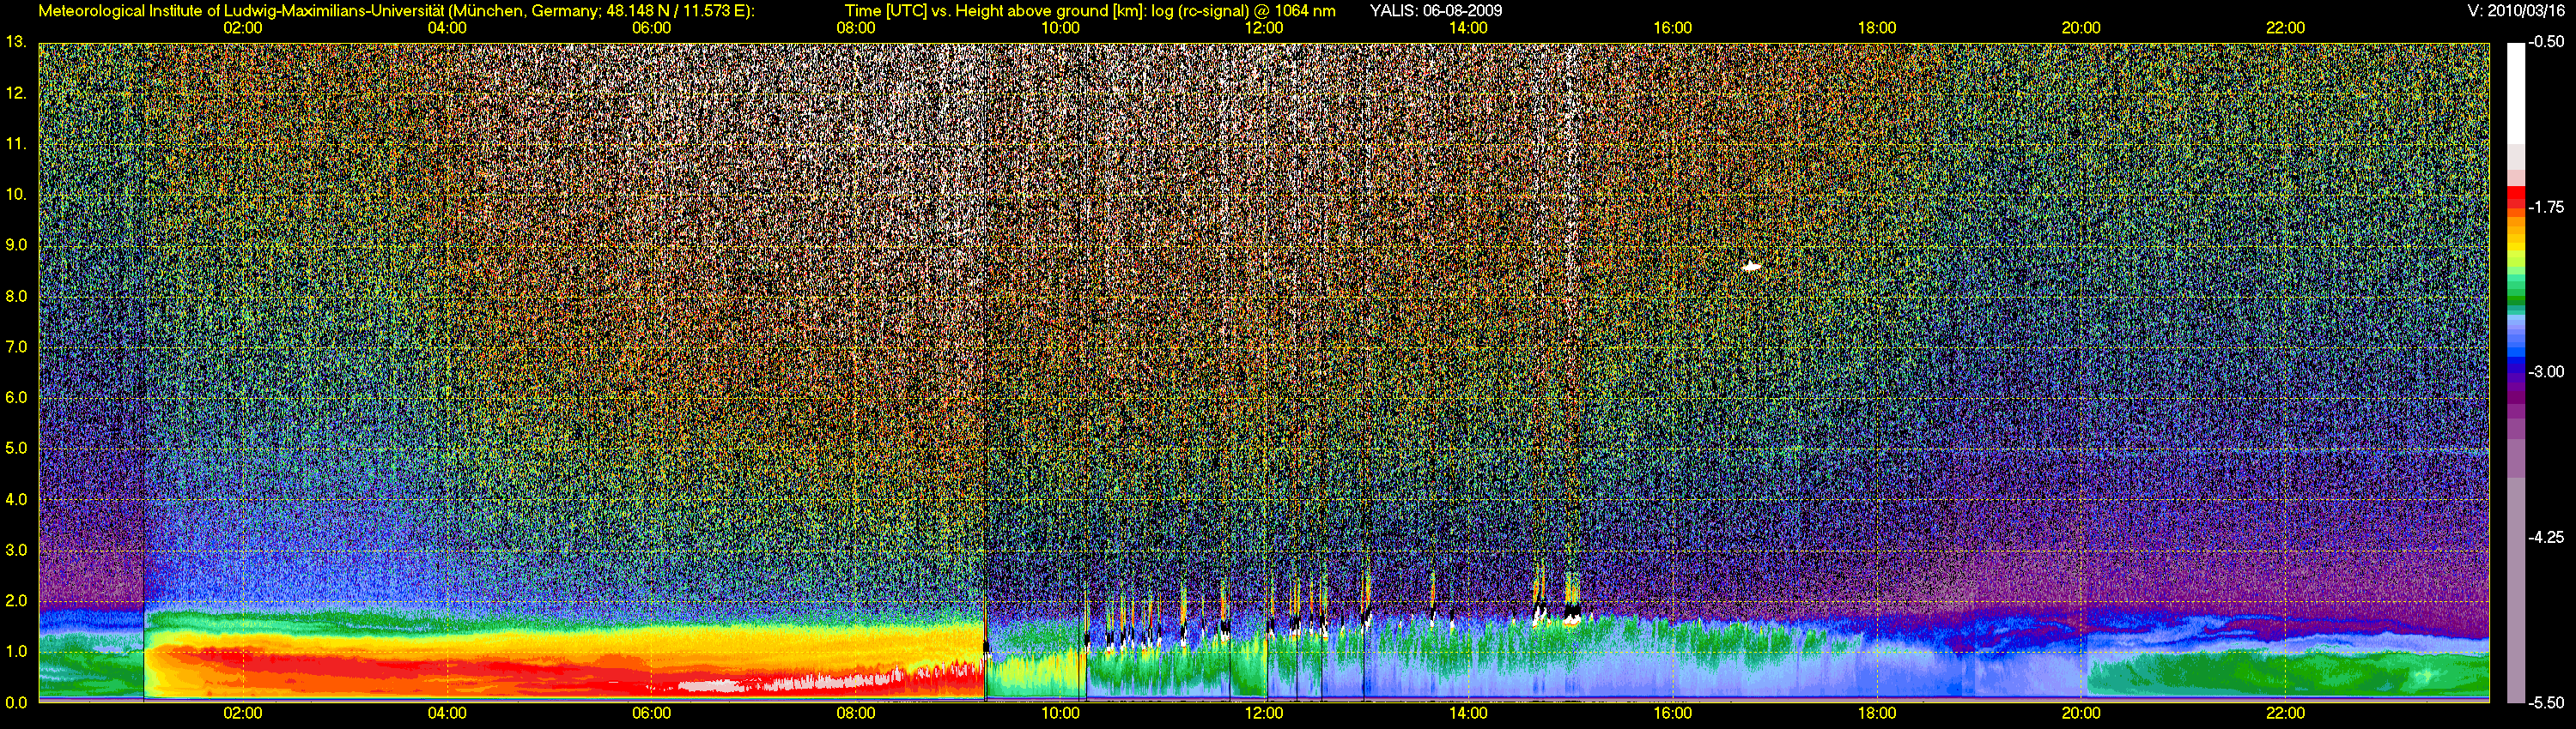
Task: Select the '0.0' height axis label
Action: pyautogui.click(x=16, y=702)
